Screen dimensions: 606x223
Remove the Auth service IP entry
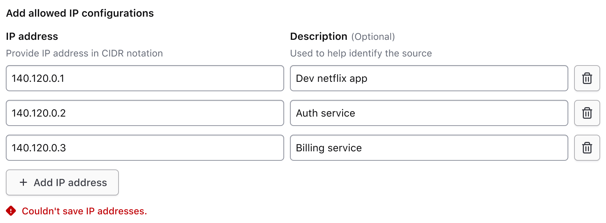[x=587, y=113]
